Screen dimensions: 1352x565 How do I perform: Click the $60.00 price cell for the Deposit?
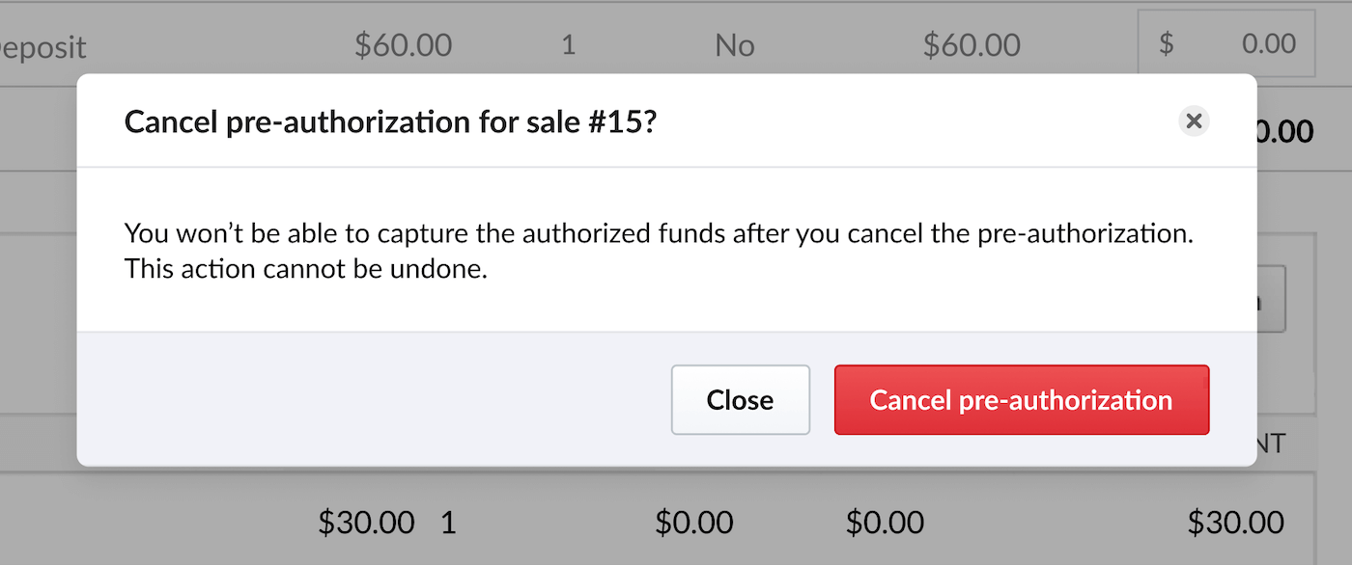point(404,43)
